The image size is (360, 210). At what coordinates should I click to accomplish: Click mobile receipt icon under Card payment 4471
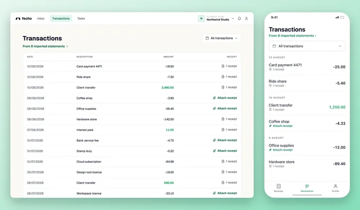(270, 69)
